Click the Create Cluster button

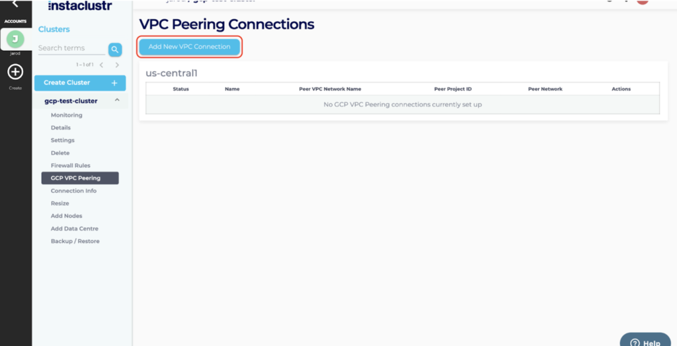tap(80, 83)
